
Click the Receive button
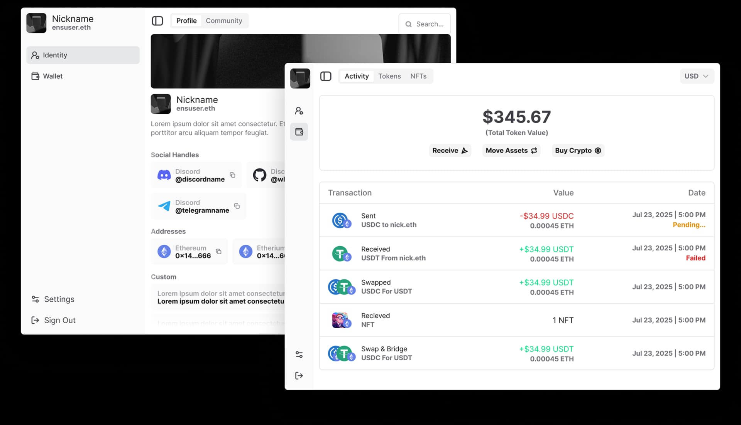pyautogui.click(x=450, y=151)
